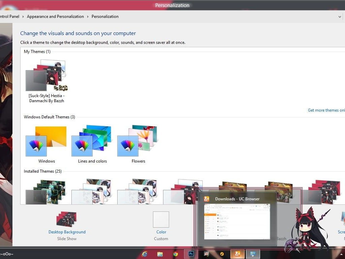Image resolution: width=345 pixels, height=259 pixels.
Task: Open UC Browser from the taskbar
Action: click(237, 254)
